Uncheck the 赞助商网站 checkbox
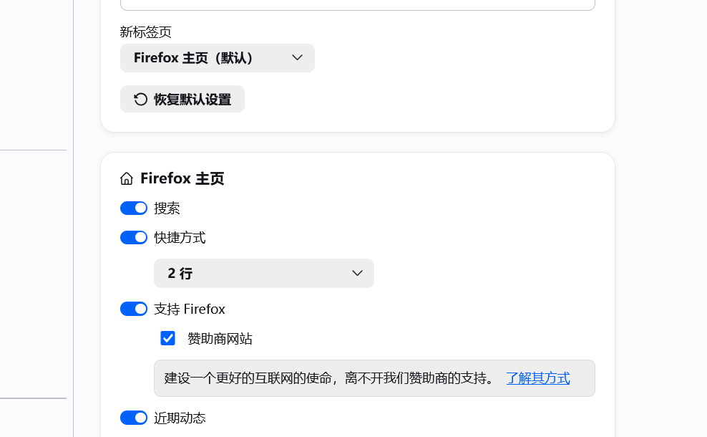707x437 pixels. tap(167, 338)
